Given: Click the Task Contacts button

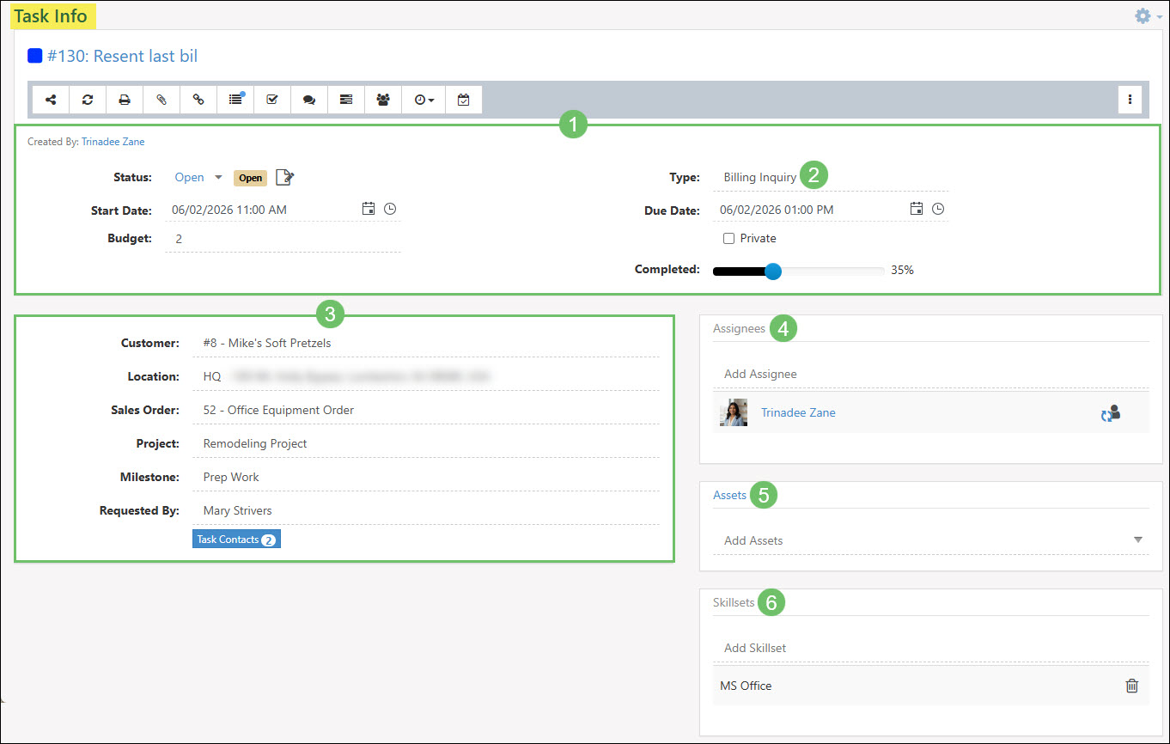Looking at the screenshot, I should (x=237, y=540).
